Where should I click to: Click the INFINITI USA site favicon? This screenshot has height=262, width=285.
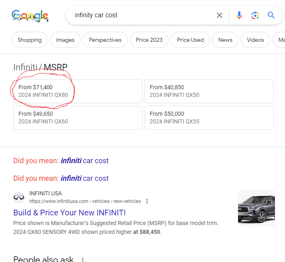(19, 197)
